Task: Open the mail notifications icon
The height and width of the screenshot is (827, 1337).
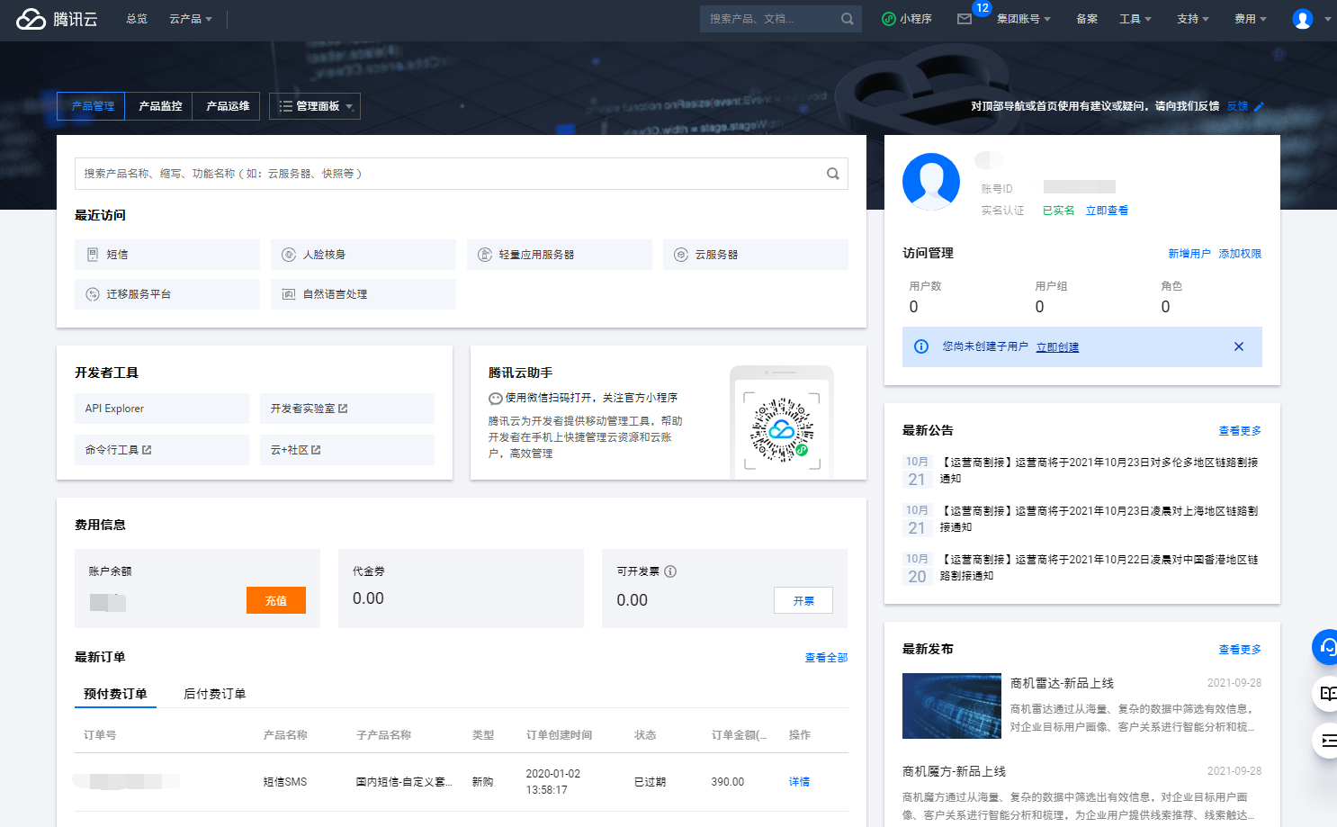Action: (965, 19)
